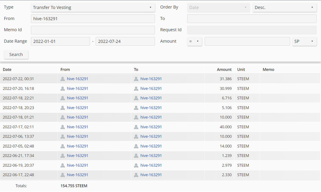
Task: Click the From user icon in 2022-07-17 row
Action: 63,127
